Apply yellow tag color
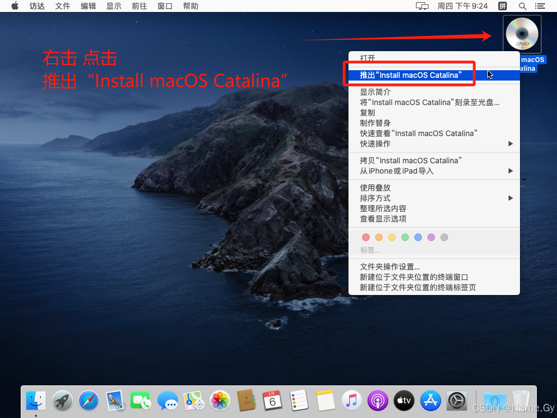This screenshot has height=418, width=557. pyautogui.click(x=392, y=237)
